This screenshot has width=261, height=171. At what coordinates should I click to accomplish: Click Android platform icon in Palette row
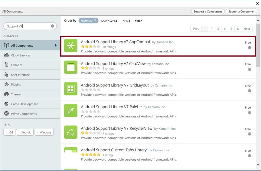click(249, 113)
